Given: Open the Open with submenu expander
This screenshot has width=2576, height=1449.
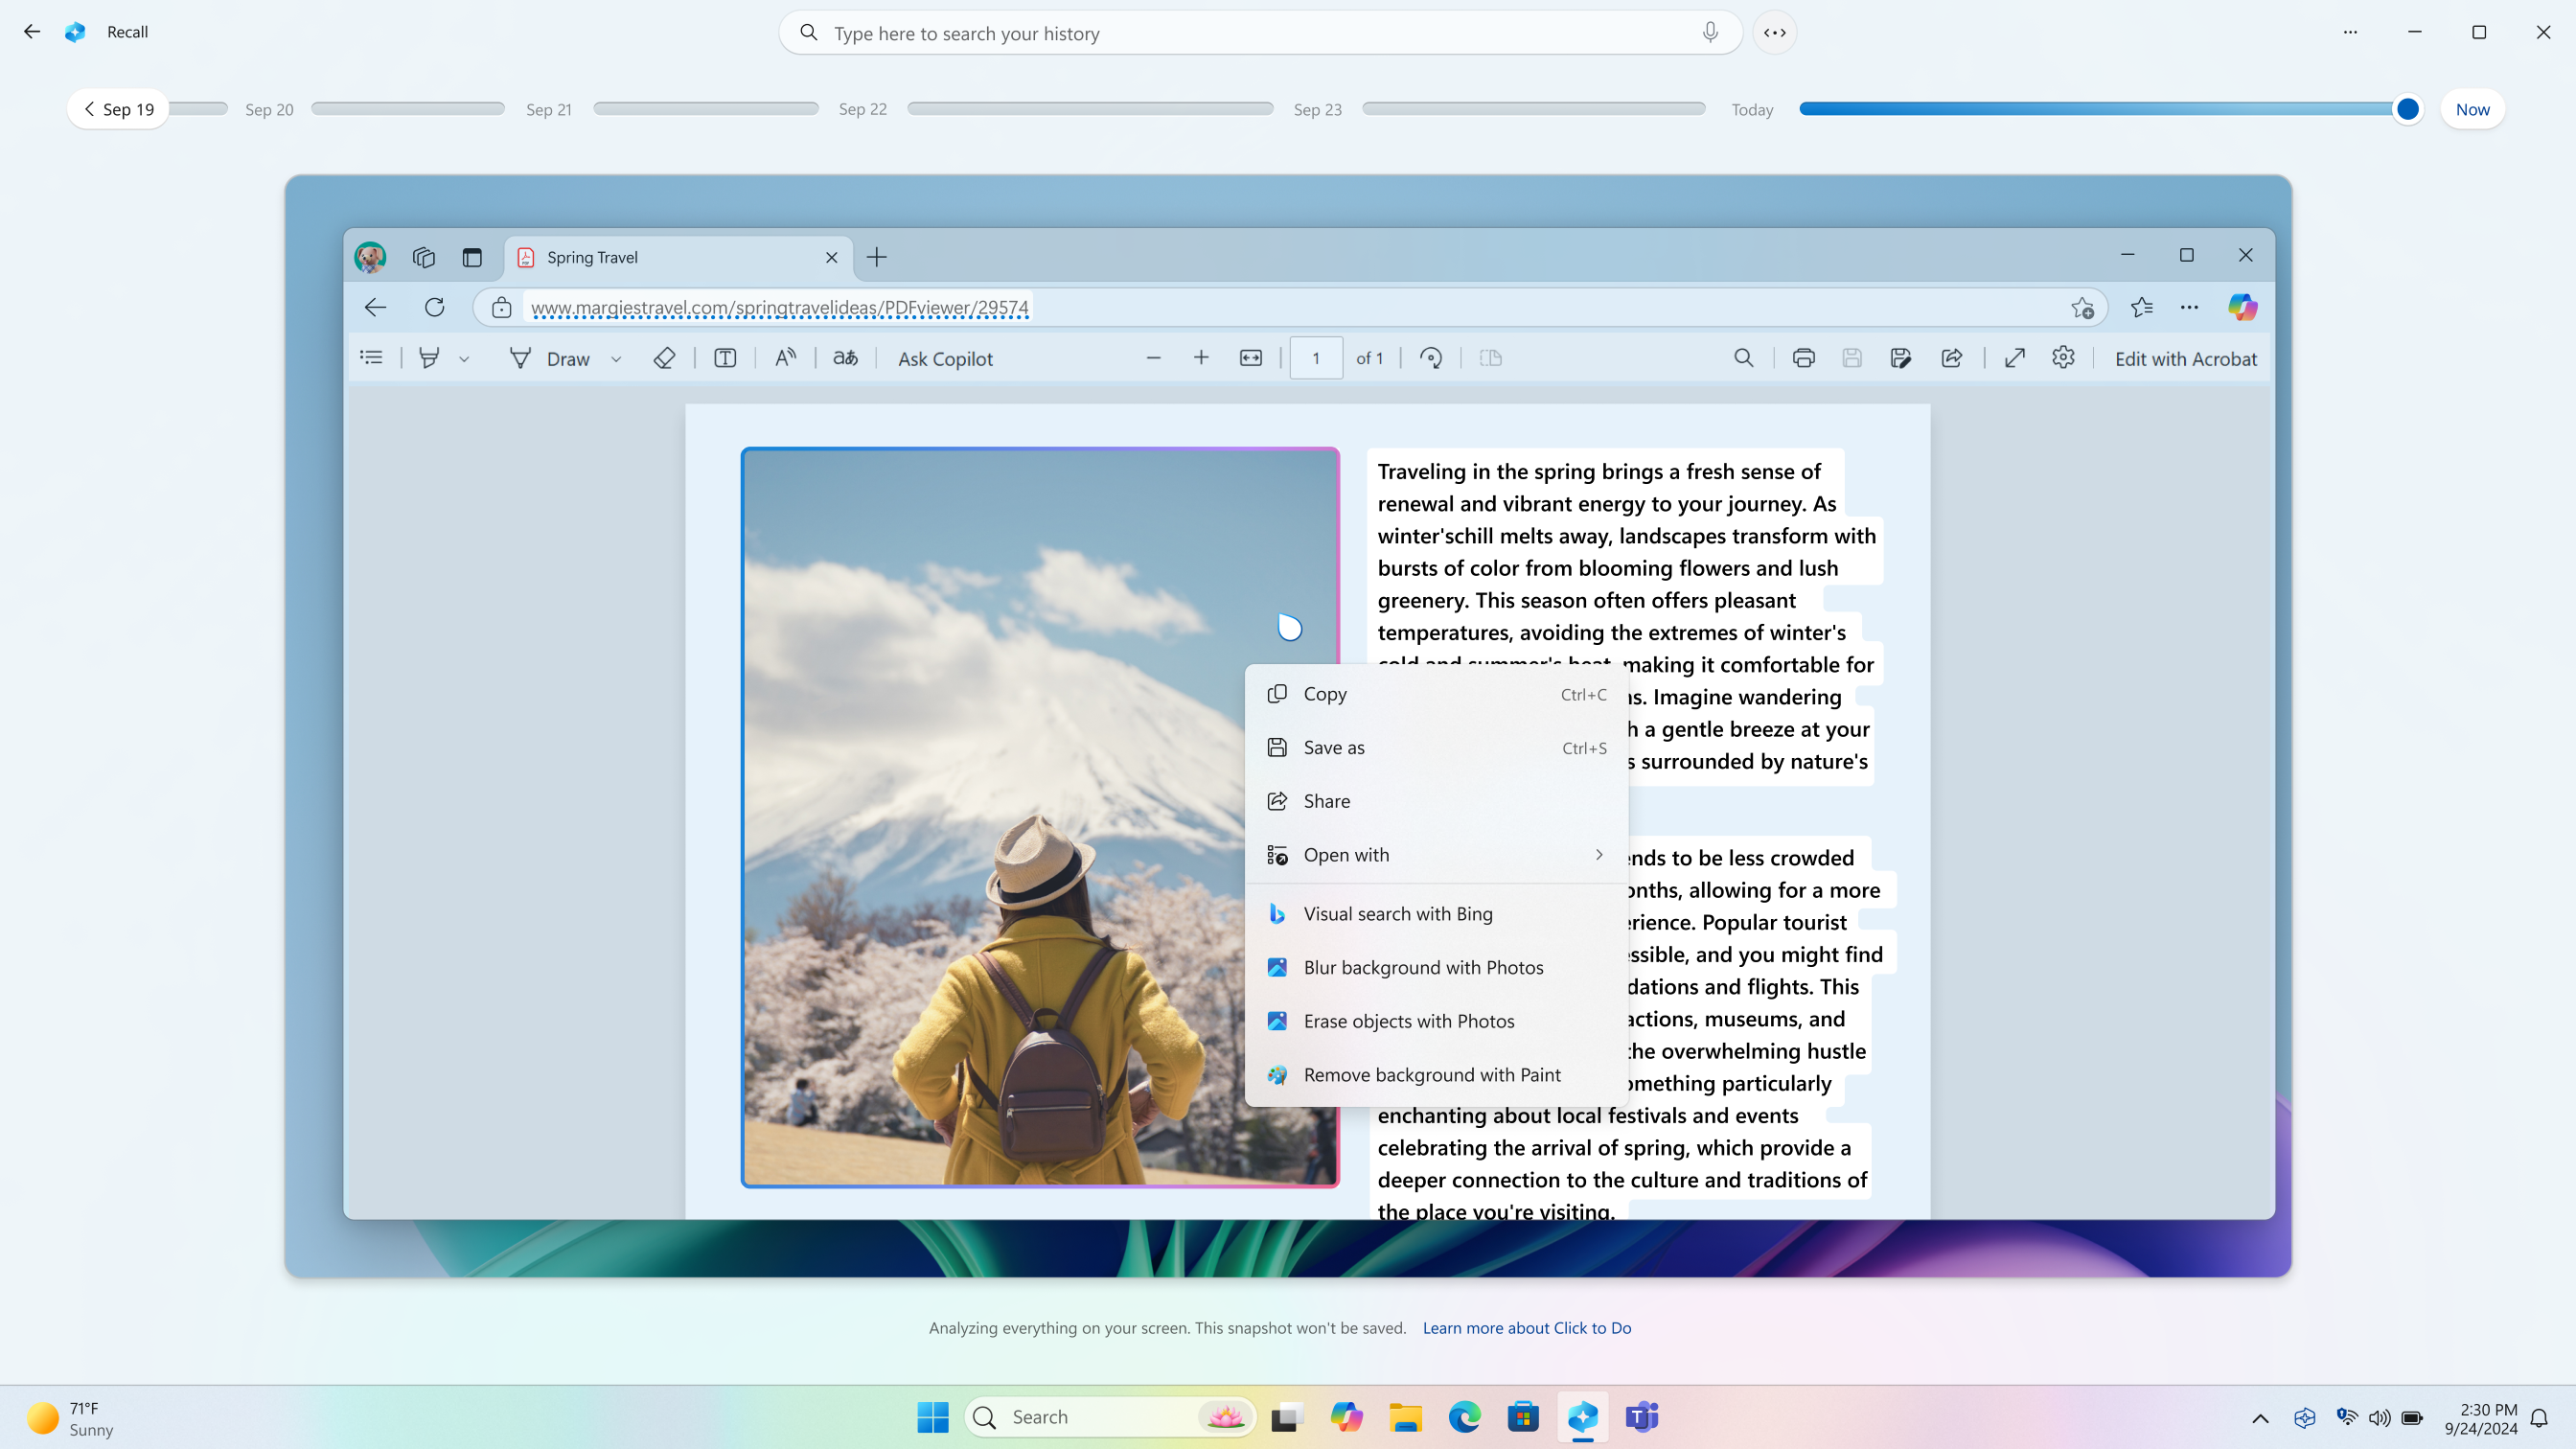Looking at the screenshot, I should coord(1599,855).
